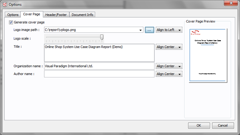Click the Logo scale slider handle

pyautogui.click(x=102, y=37)
